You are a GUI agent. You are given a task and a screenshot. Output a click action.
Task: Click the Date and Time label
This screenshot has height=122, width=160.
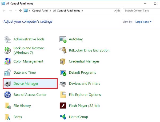coord(25,72)
